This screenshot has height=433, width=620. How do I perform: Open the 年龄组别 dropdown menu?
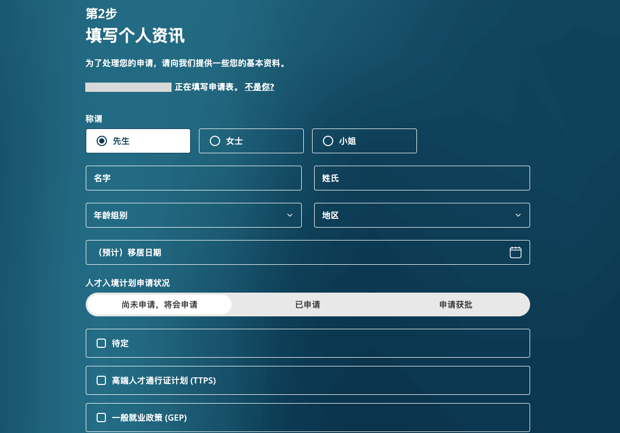194,215
